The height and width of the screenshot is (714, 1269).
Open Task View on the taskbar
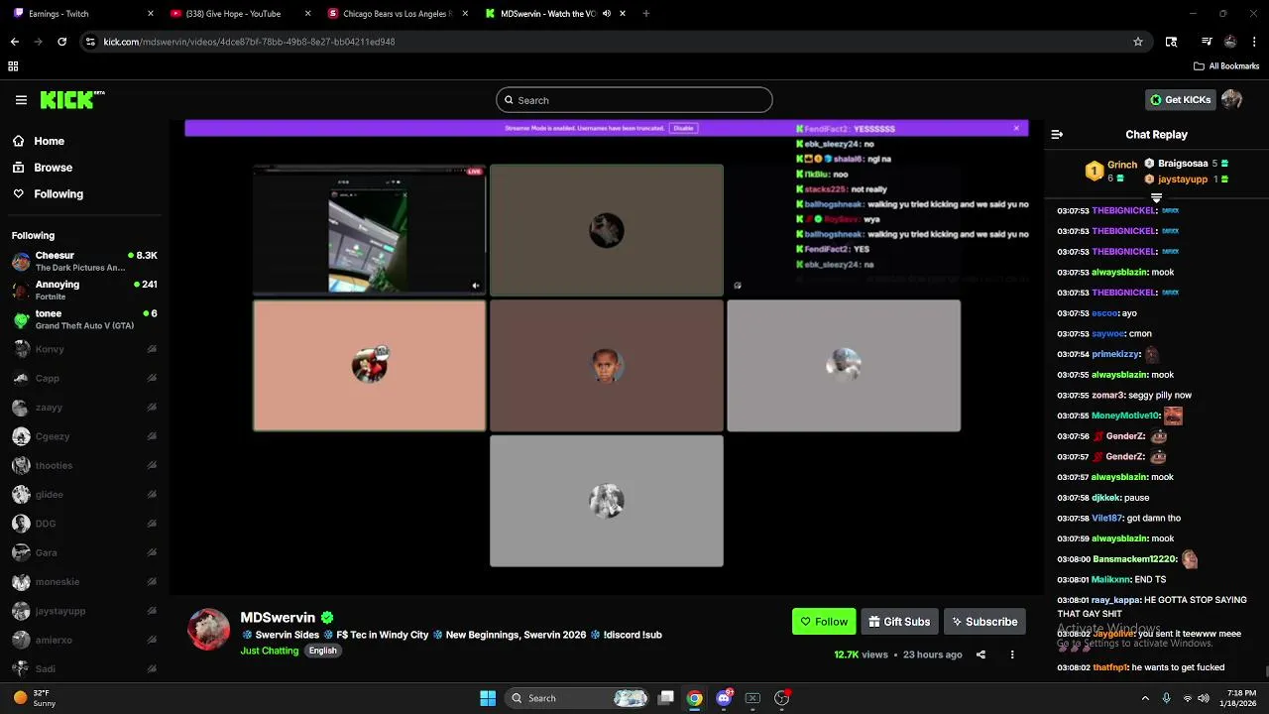point(666,698)
